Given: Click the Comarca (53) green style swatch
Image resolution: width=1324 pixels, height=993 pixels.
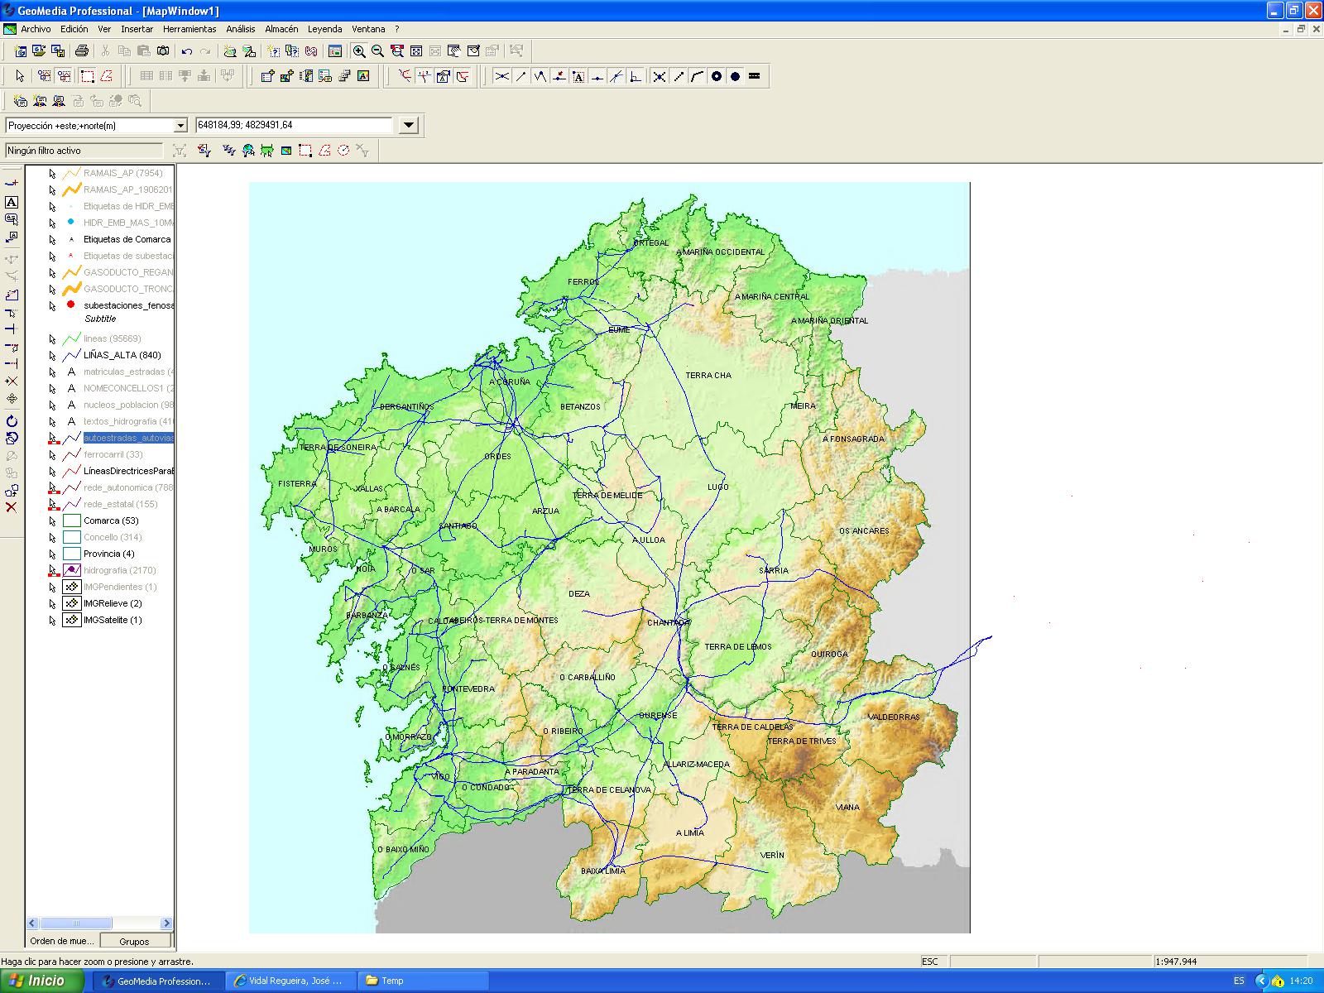Looking at the screenshot, I should pyautogui.click(x=72, y=520).
